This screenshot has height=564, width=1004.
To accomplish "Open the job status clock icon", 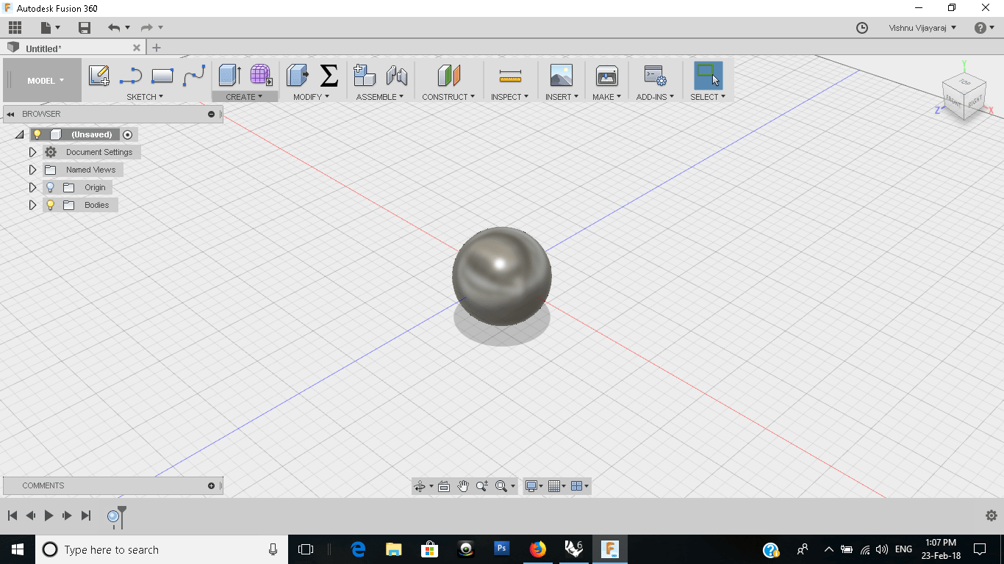I will (x=862, y=28).
